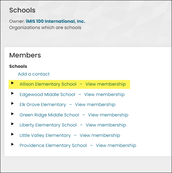Expand the Elk Grove Elementary row
This screenshot has height=173, width=172.
point(12,103)
